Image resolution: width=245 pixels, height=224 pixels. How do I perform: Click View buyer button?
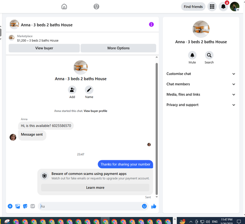coord(44,48)
